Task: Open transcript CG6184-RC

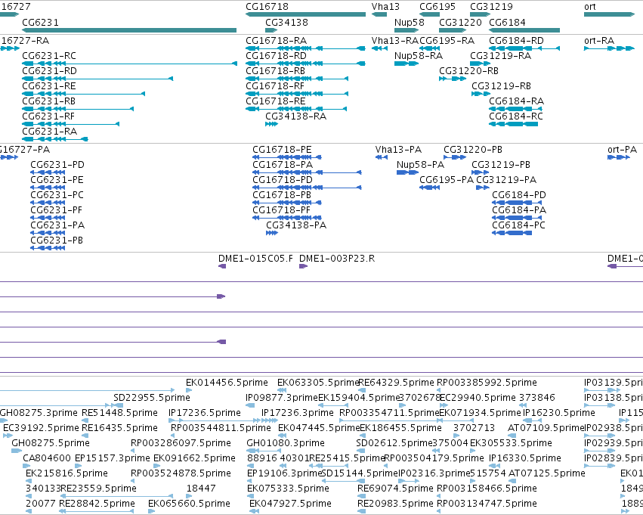Action: click(x=513, y=124)
